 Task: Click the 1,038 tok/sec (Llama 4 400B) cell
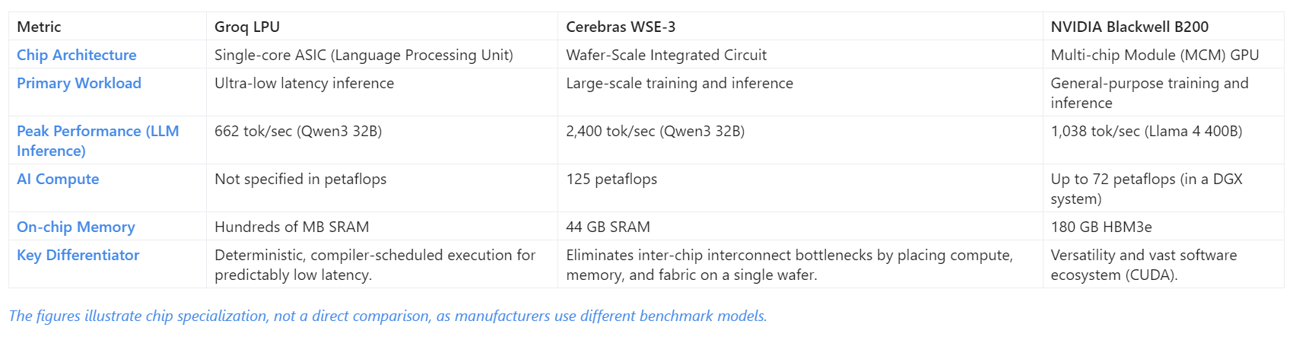[1163, 140]
